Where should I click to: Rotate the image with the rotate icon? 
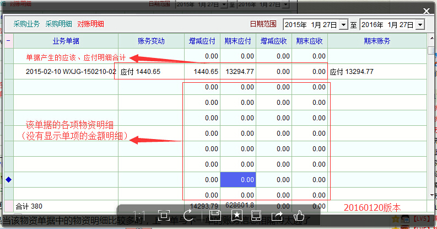pos(187,214)
